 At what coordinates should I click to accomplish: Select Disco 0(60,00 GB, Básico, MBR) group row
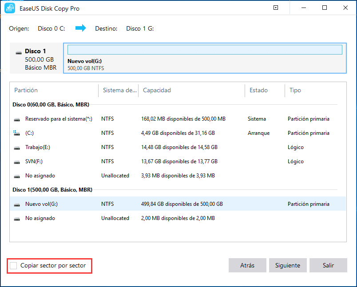pyautogui.click(x=51, y=105)
